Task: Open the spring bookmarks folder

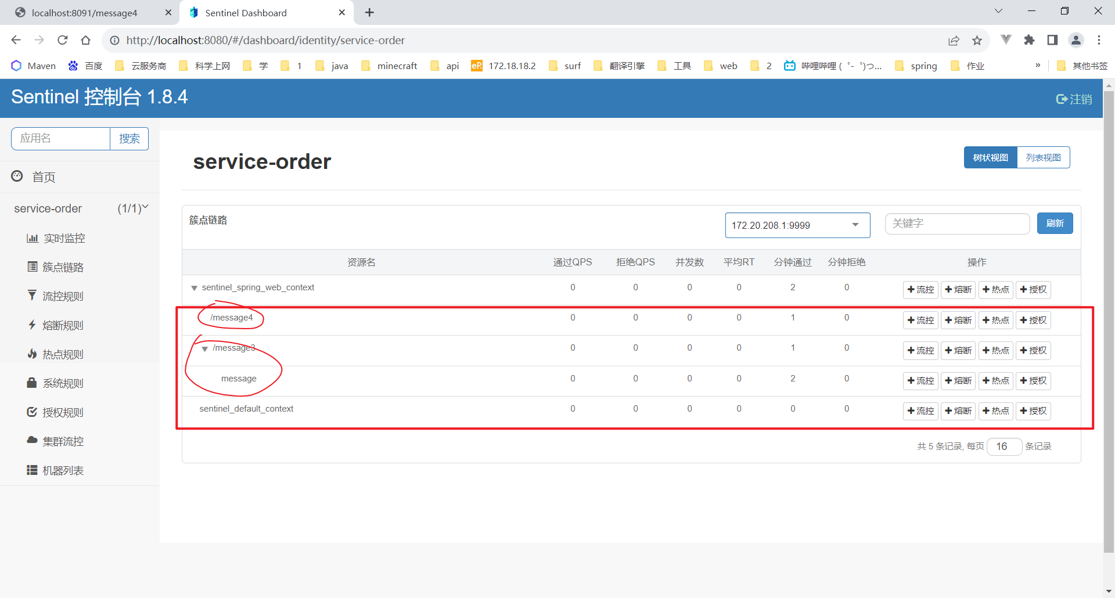Action: point(916,66)
